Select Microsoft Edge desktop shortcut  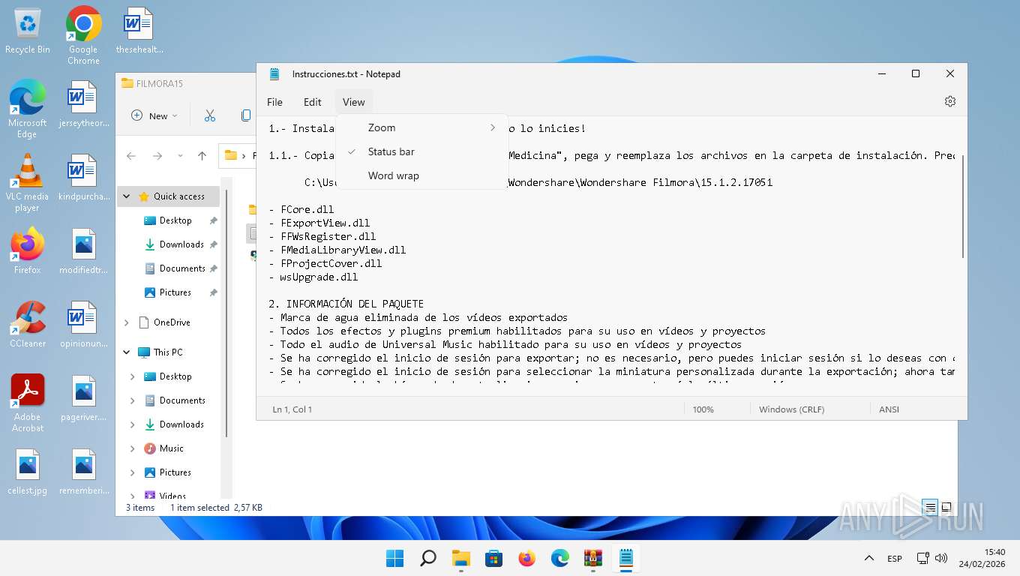[x=28, y=109]
